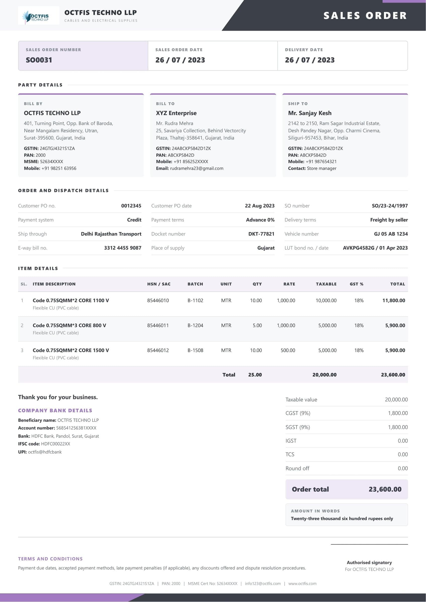
Task: Click Payment terms 'Advance 0%'
Action: 260,220
